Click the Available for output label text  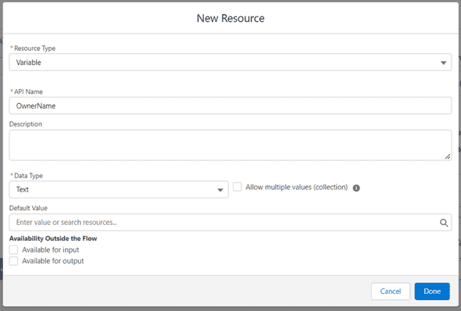click(53, 261)
